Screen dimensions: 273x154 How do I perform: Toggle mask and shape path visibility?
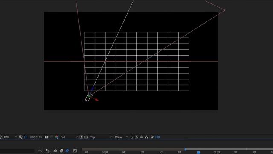click(26, 137)
